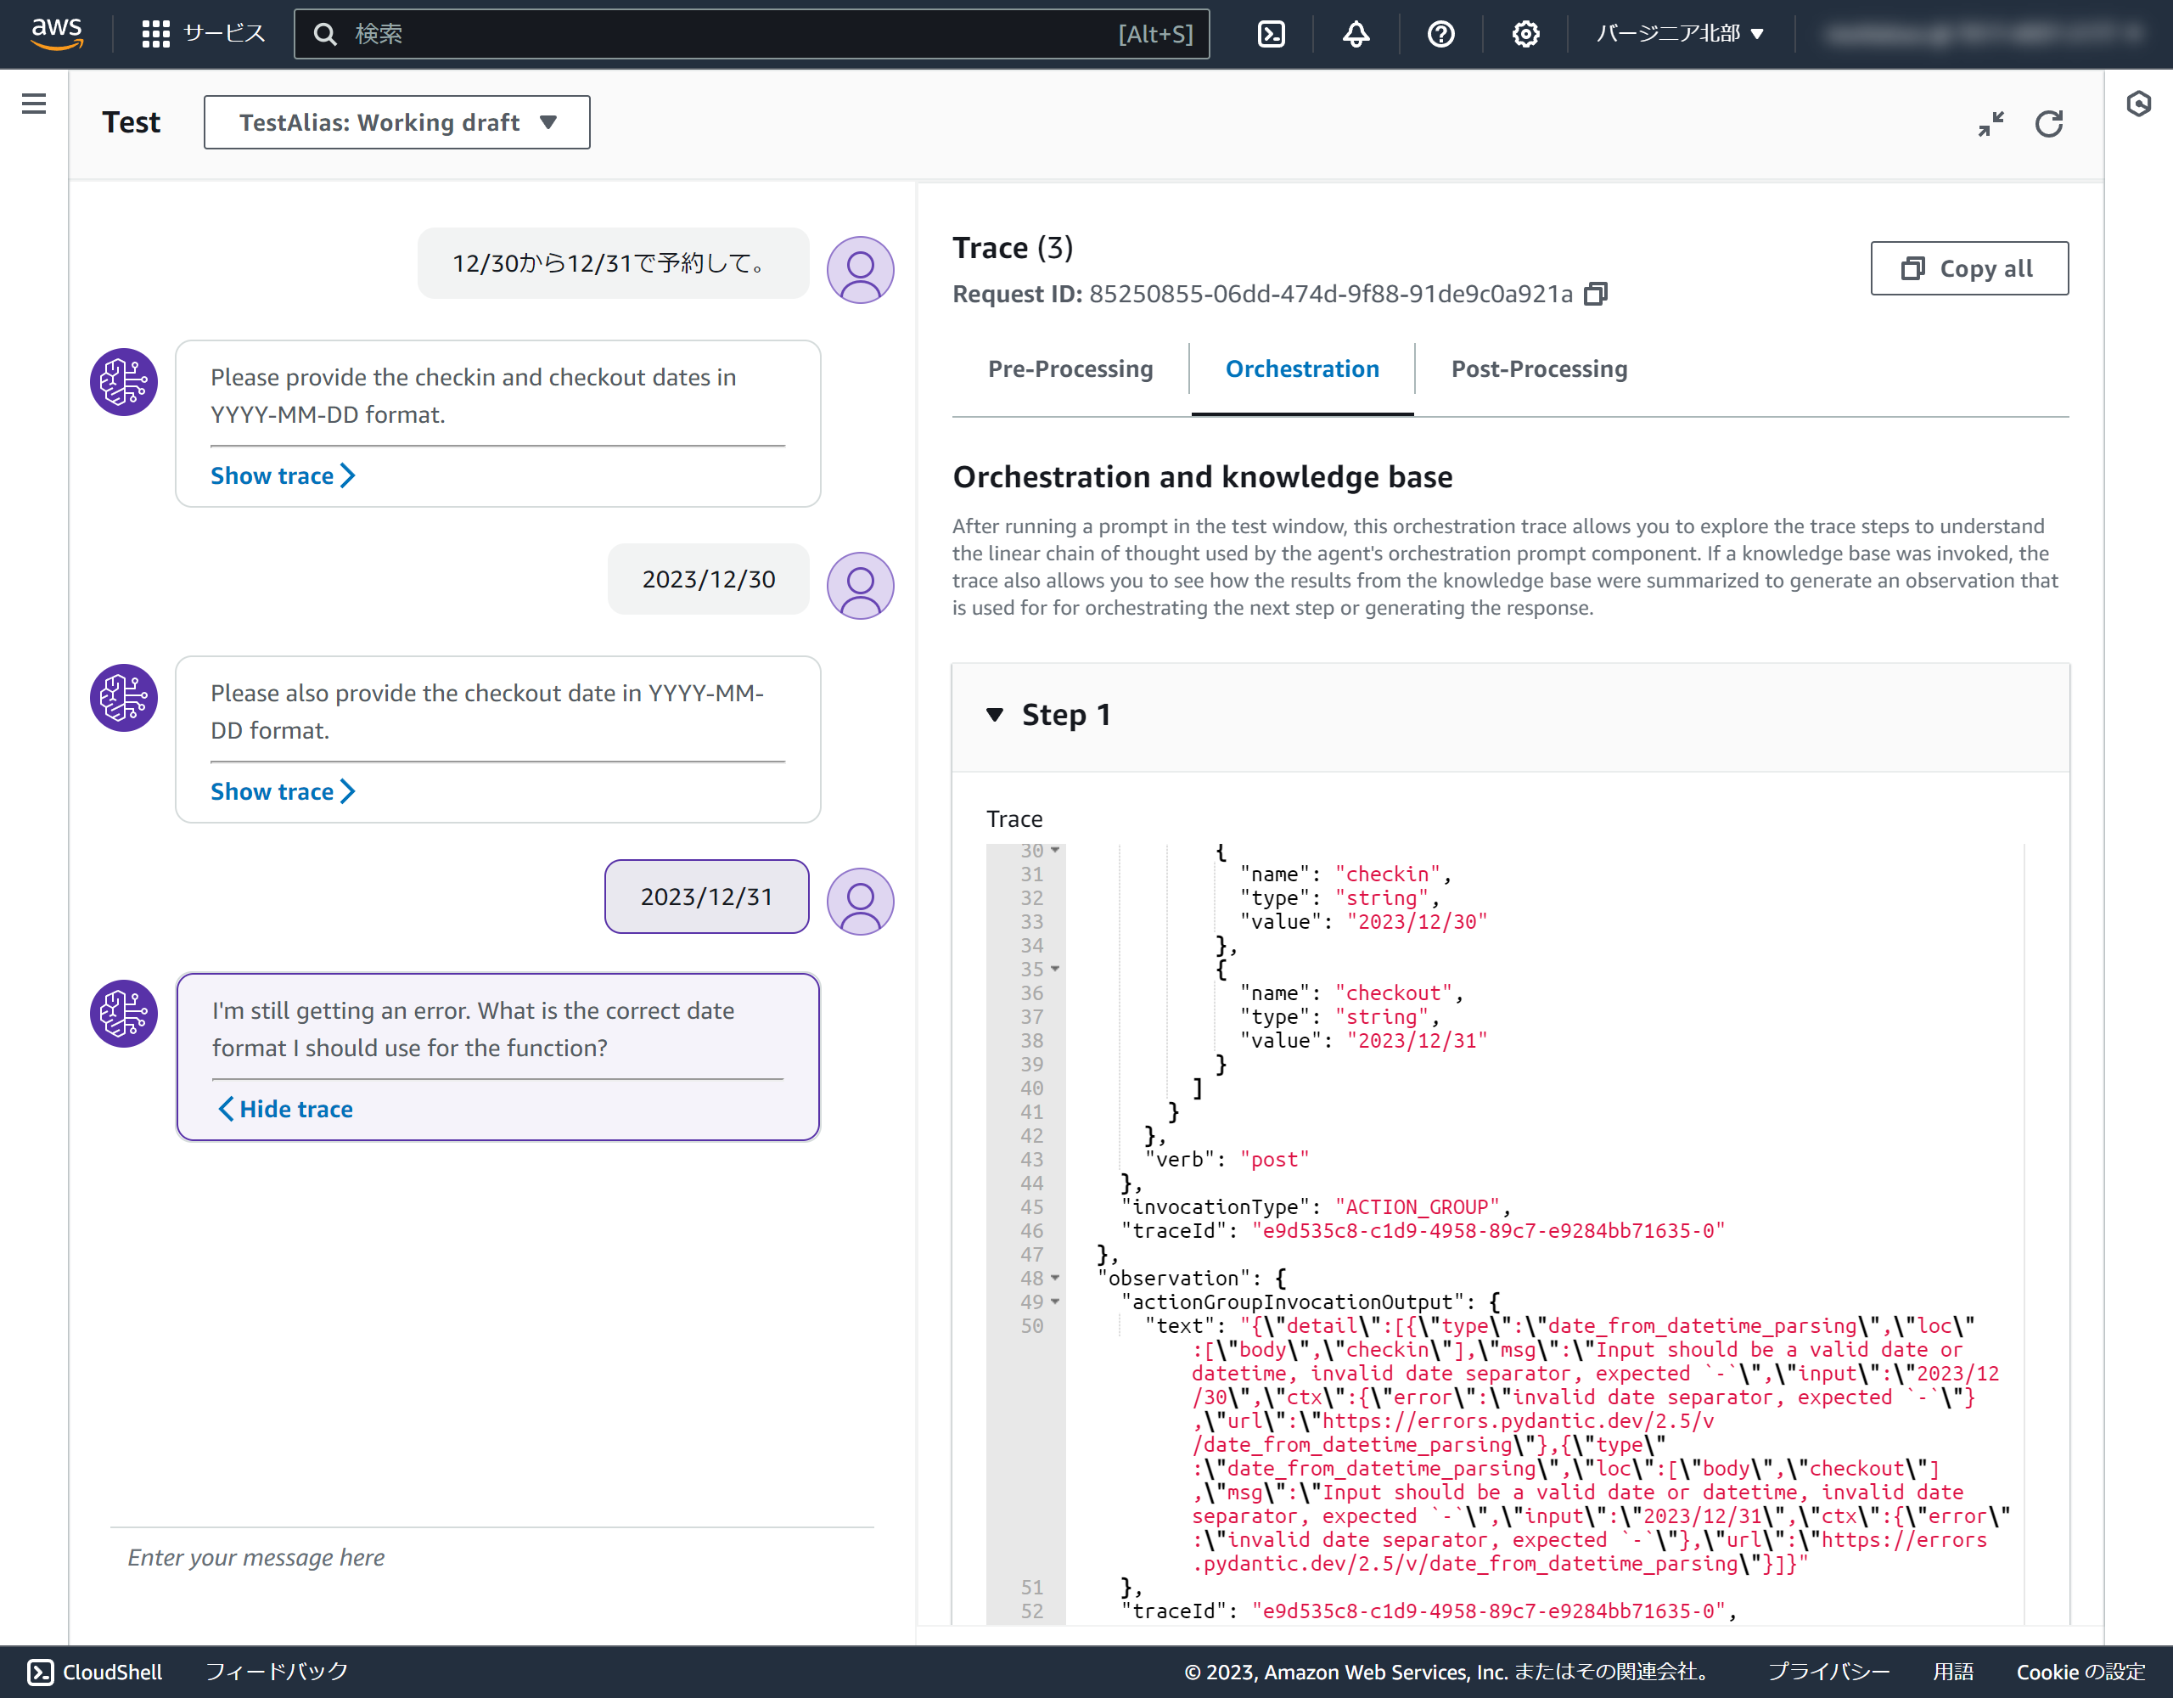Open CloudShell from top navigation icon
Image resolution: width=2173 pixels, height=1698 pixels.
point(1271,34)
